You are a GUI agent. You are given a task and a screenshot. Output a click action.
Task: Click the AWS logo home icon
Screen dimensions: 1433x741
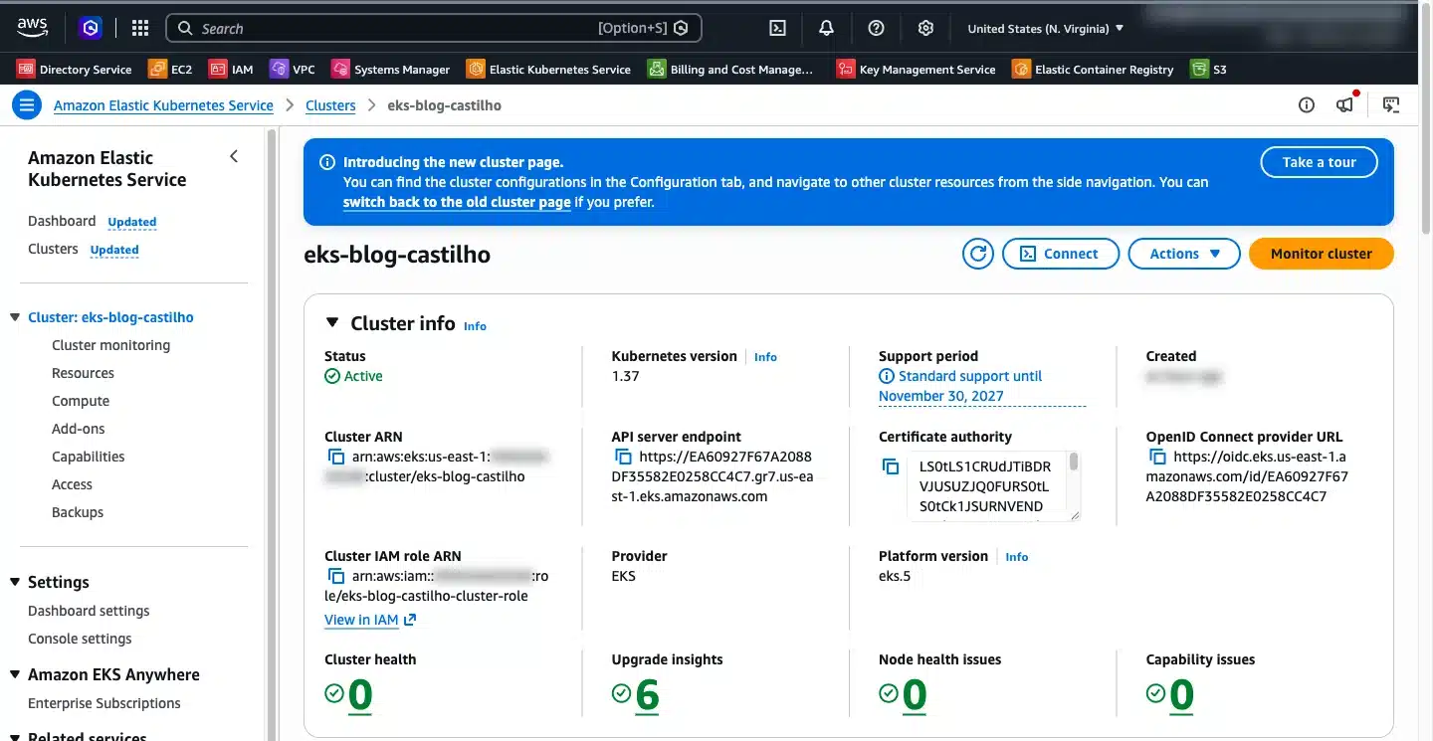click(x=32, y=28)
